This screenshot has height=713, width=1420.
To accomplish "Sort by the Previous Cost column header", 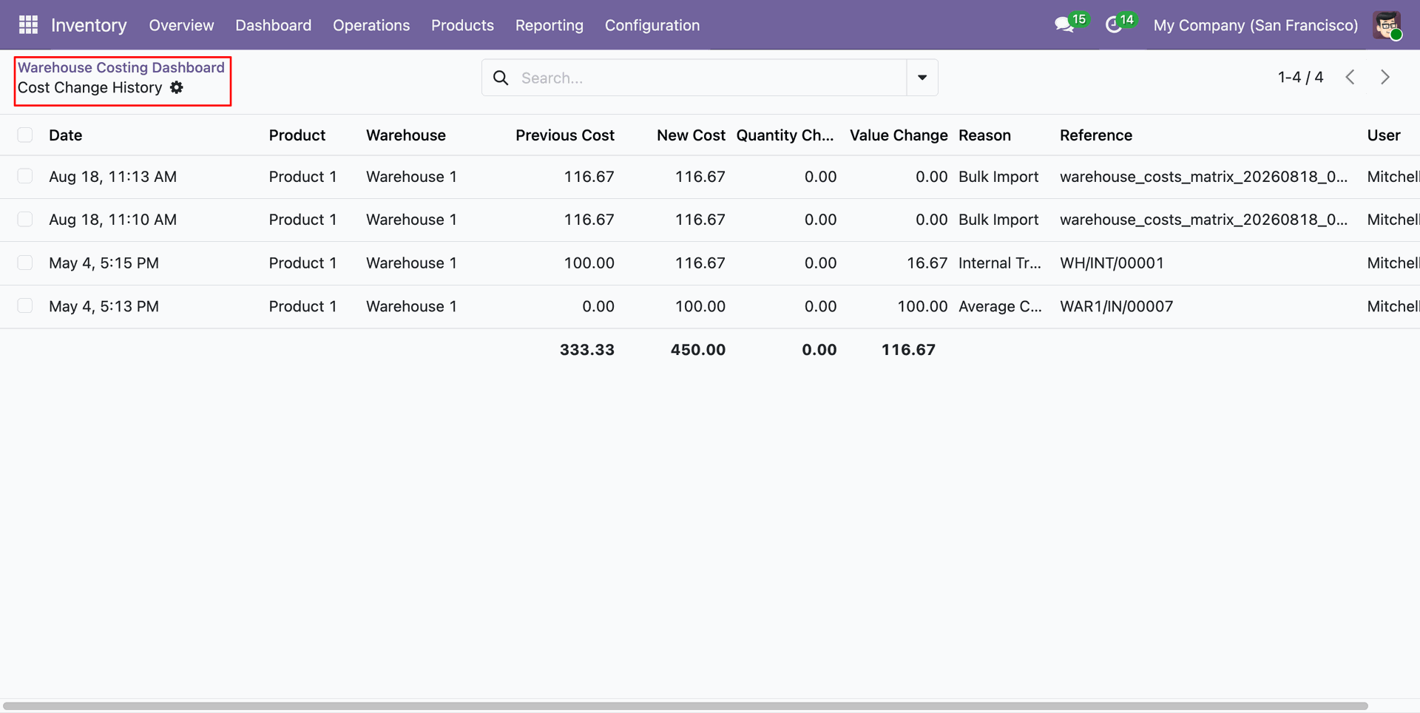I will pyautogui.click(x=565, y=135).
